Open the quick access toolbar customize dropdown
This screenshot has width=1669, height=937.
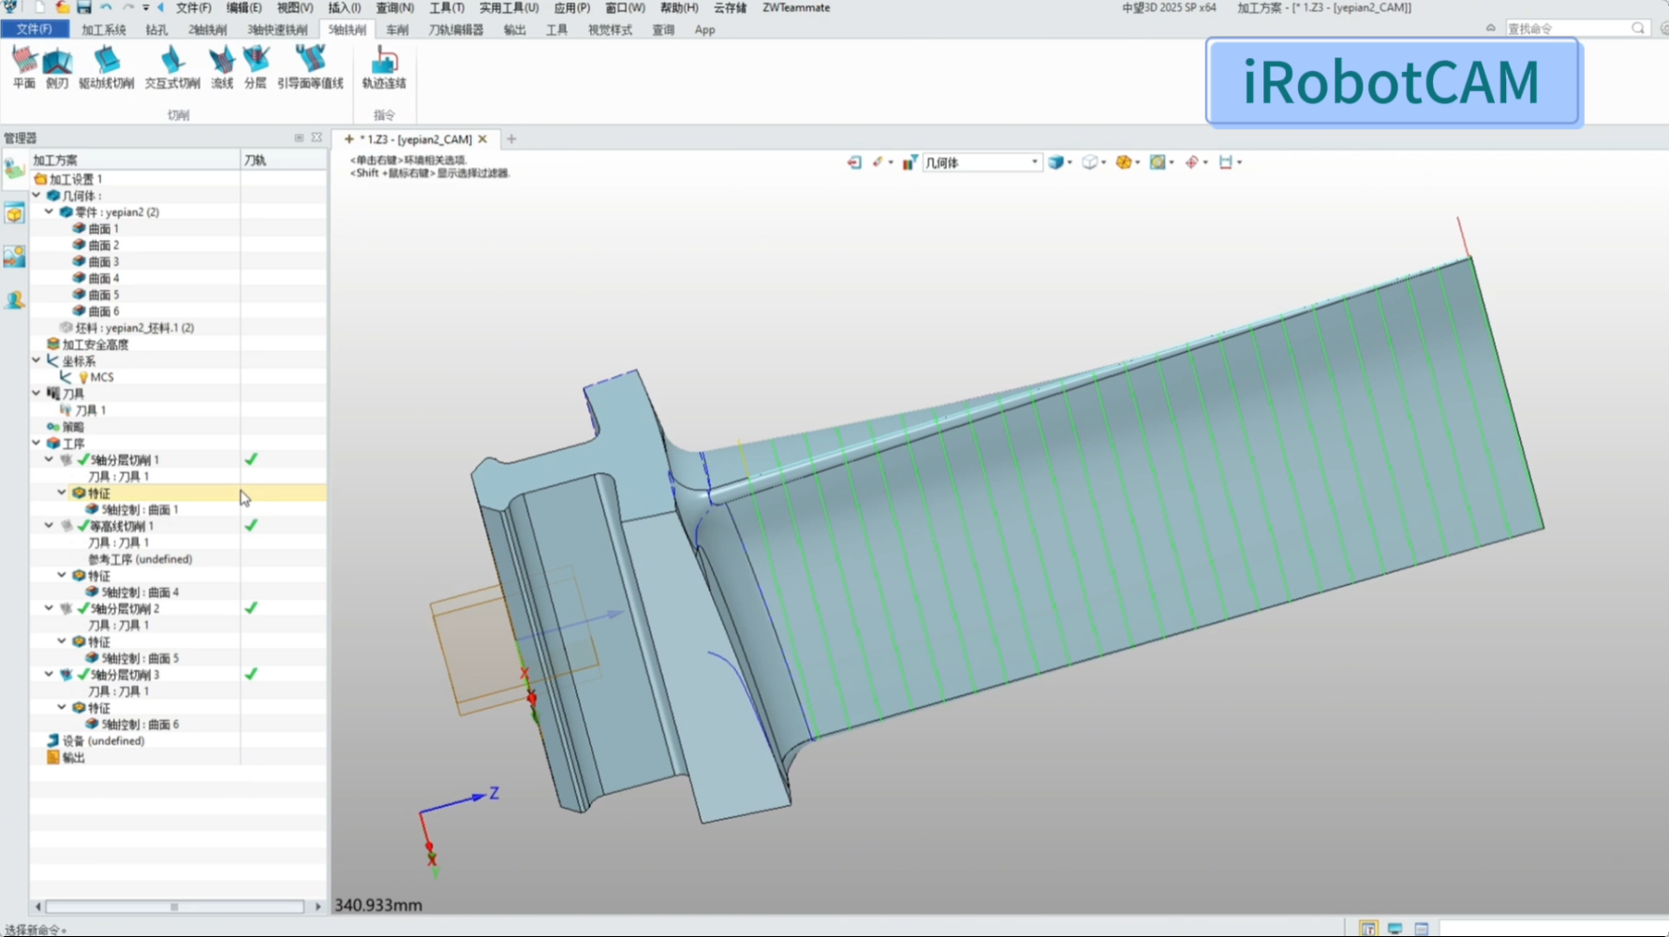point(146,7)
